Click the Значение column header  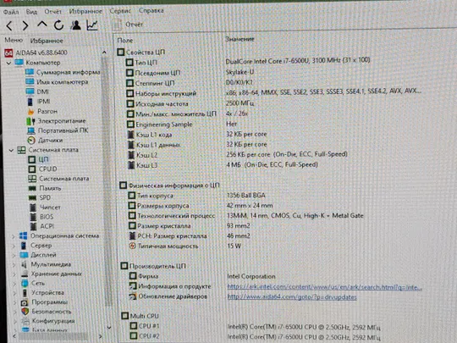pos(240,39)
